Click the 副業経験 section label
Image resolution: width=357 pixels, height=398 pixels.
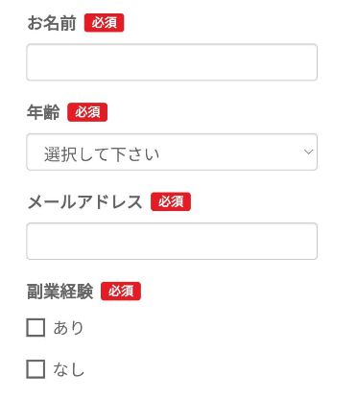(60, 292)
